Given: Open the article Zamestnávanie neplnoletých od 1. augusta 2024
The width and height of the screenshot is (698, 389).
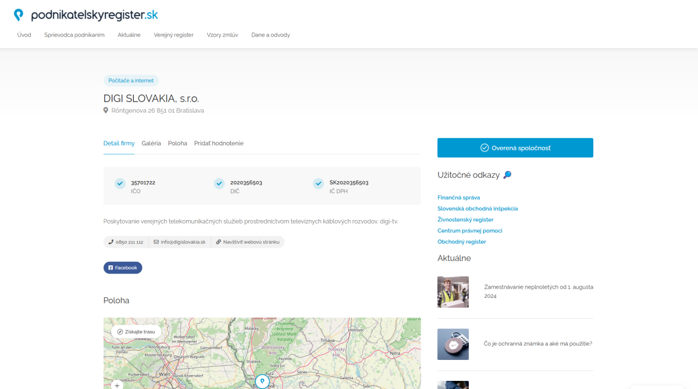Looking at the screenshot, I should tap(539, 291).
